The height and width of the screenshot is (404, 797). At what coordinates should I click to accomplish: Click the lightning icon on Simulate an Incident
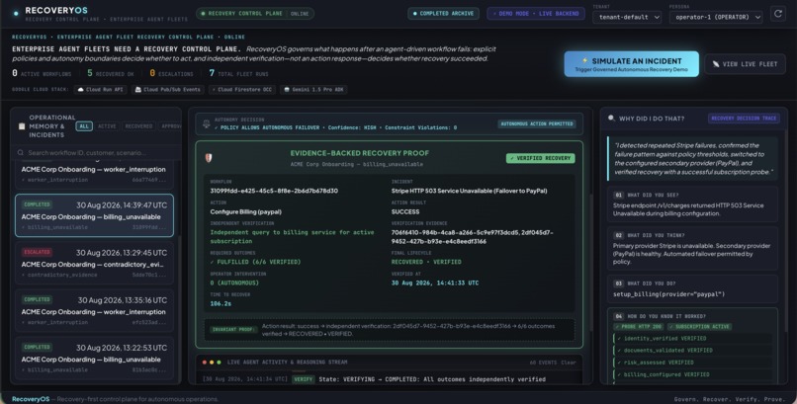584,60
